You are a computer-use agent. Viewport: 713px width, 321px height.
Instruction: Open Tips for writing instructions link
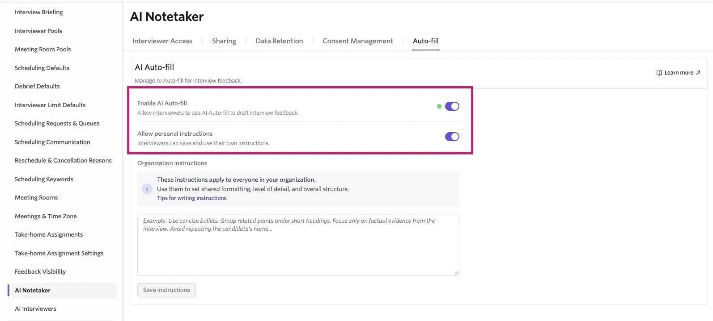191,198
